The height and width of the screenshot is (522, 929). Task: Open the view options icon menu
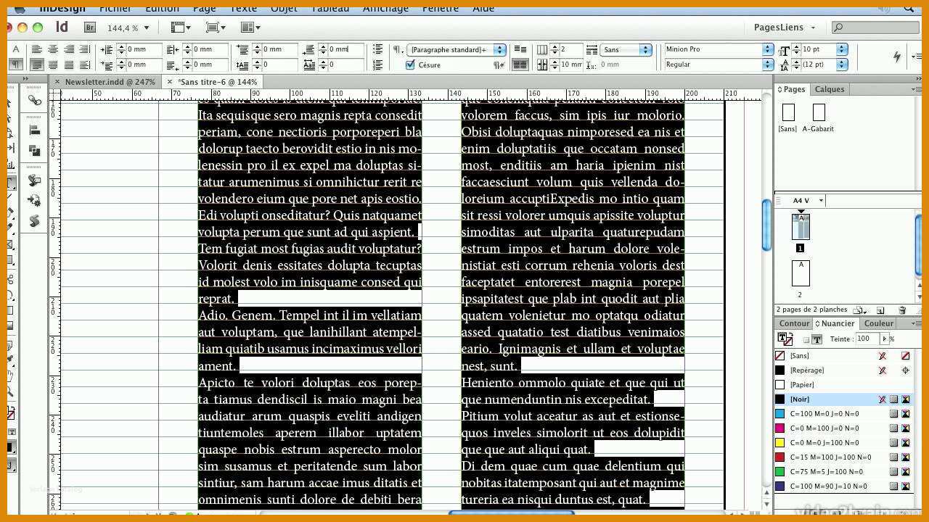point(180,28)
